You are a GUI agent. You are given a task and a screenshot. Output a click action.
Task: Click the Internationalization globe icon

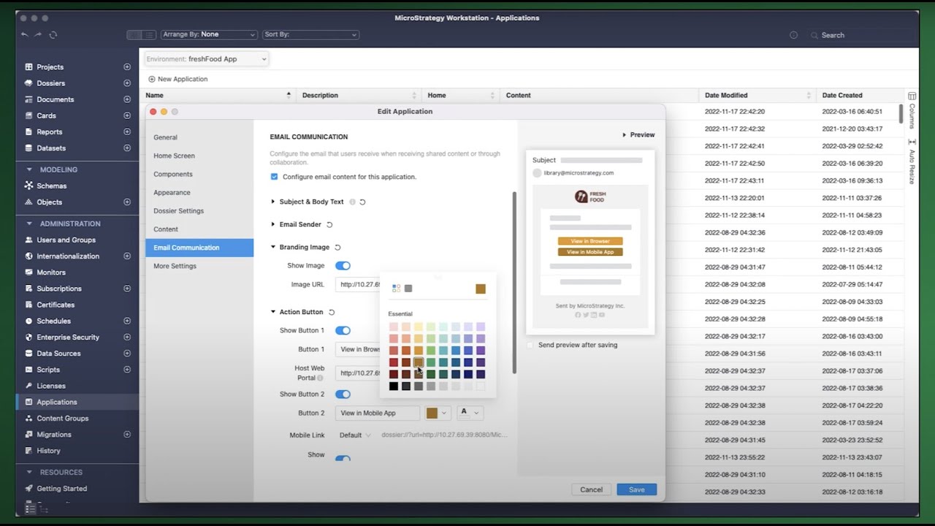[x=29, y=256]
